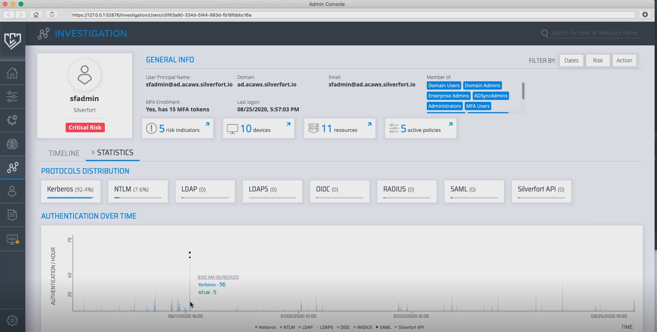Select the SAML (0) protocol card
657x332 pixels.
coord(474,191)
